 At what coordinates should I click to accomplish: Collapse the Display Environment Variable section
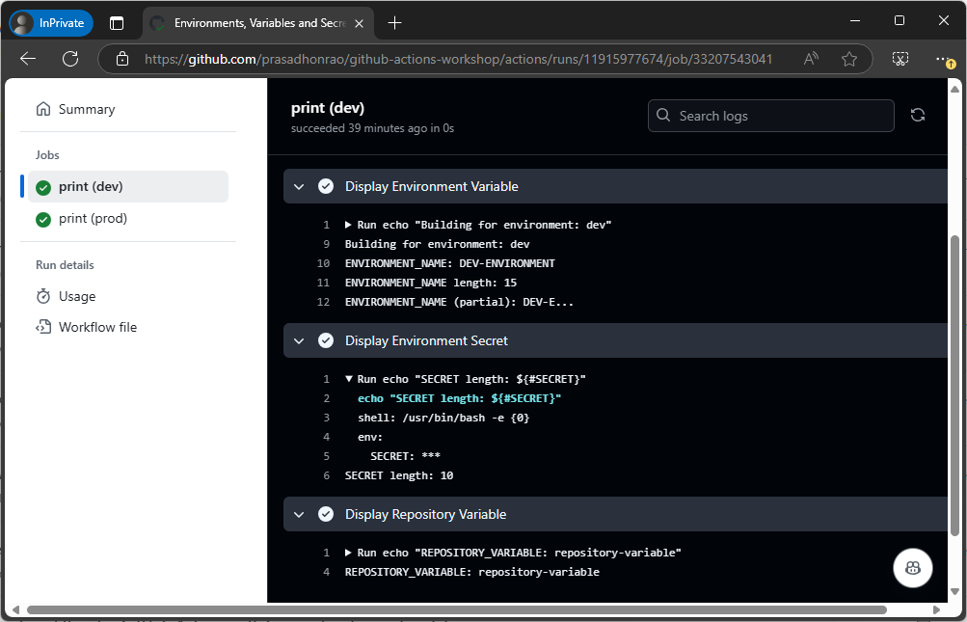tap(299, 186)
